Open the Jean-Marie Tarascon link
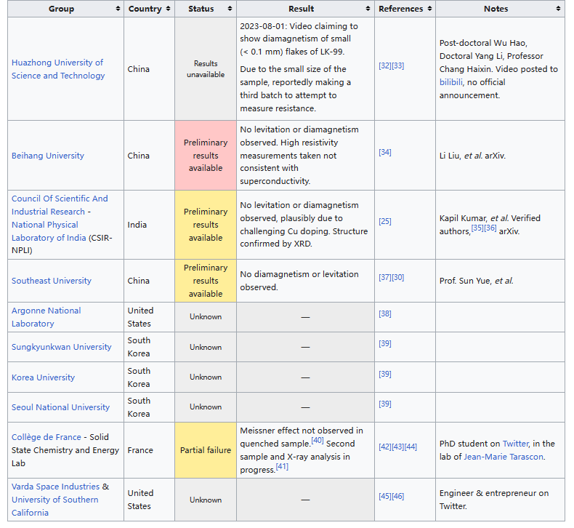 coord(504,457)
